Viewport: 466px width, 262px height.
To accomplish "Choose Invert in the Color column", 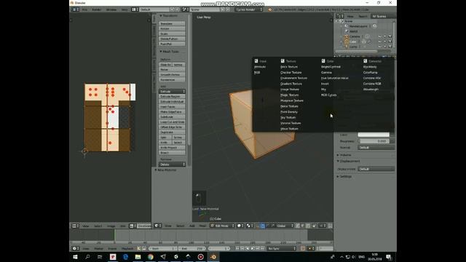I will click(325, 84).
